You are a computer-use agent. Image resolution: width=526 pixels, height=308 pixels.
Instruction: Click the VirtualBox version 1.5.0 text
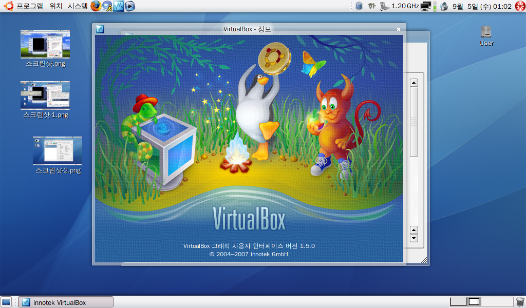[249, 246]
